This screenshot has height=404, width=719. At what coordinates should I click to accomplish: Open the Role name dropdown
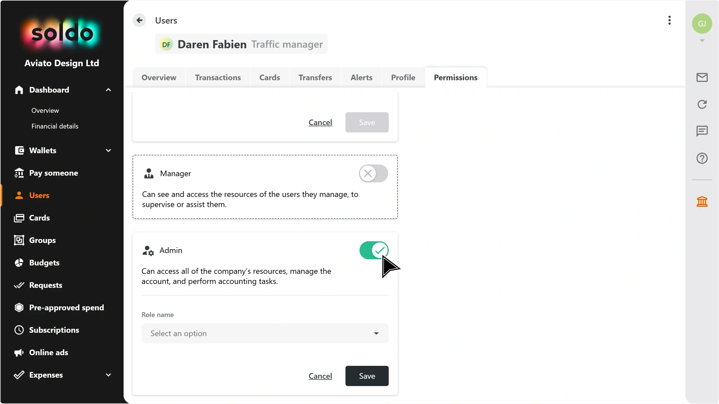point(265,333)
